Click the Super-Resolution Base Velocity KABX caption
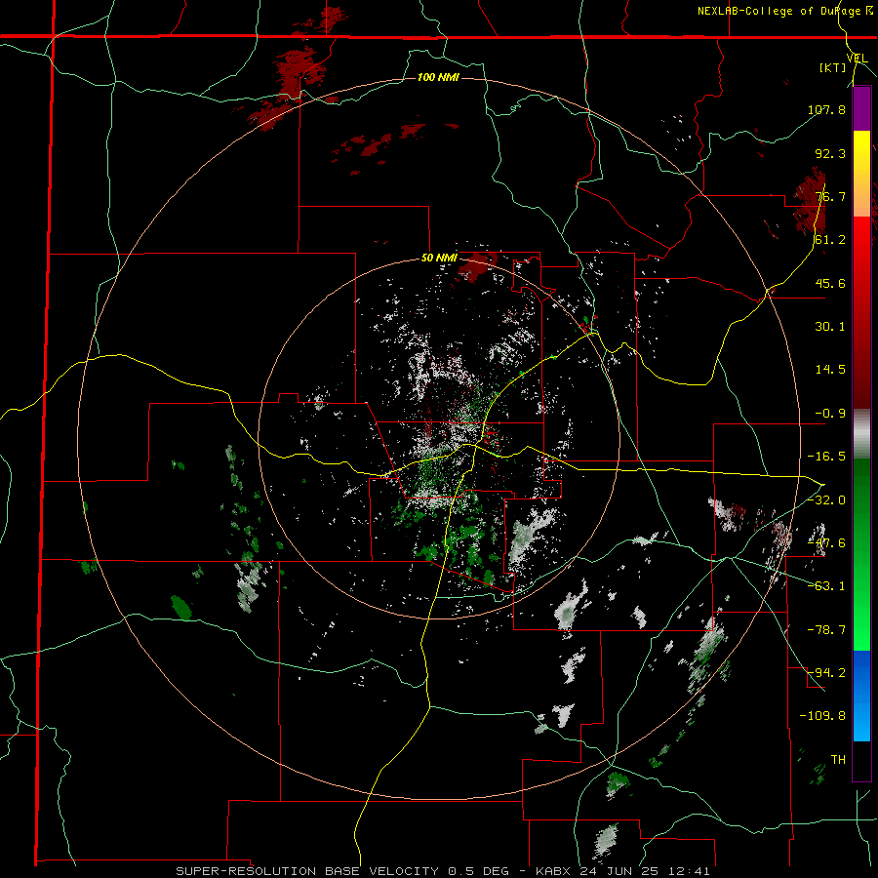This screenshot has height=878, width=878. pyautogui.click(x=443, y=871)
